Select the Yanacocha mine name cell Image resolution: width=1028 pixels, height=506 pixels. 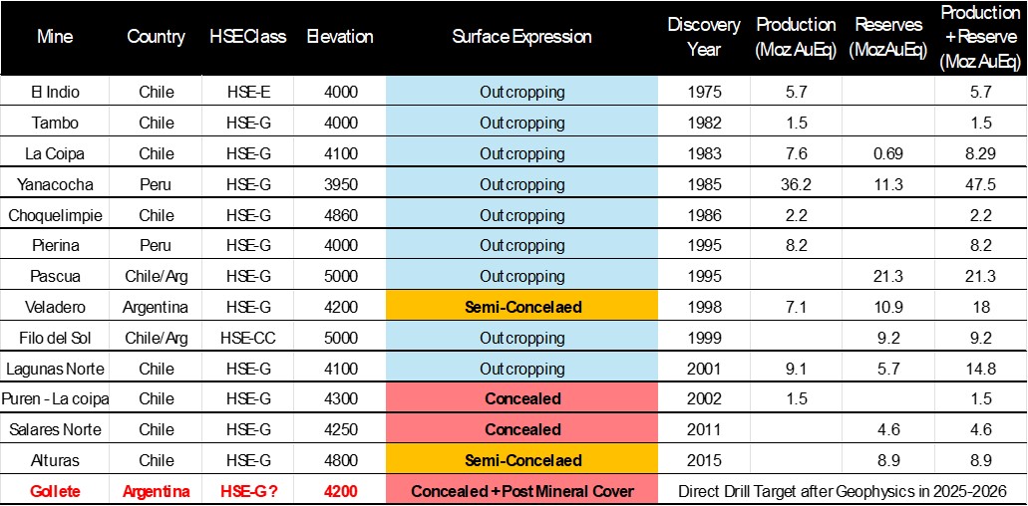55,184
